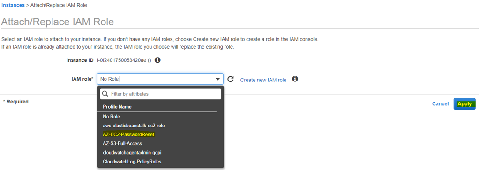480x170 pixels.
Task: Collapse the IAM role dropdown arrow
Action: click(x=217, y=80)
